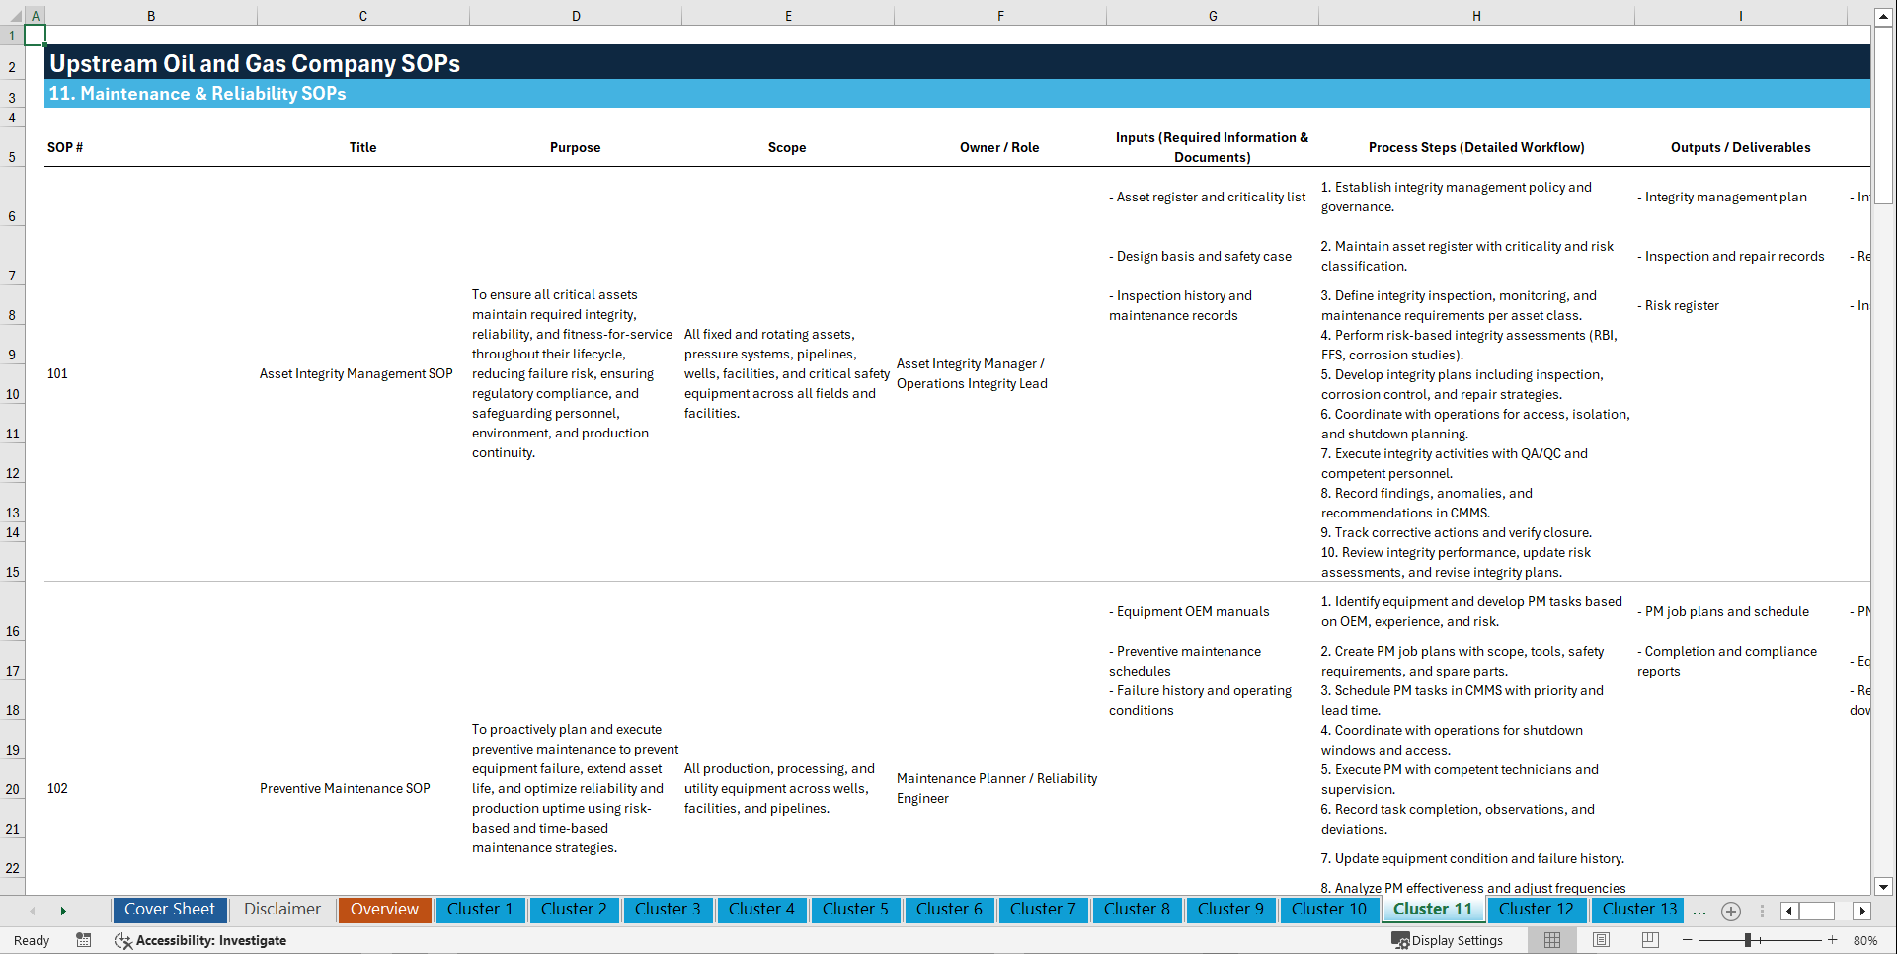Reveal hidden sheet tabs via the ellipsis
This screenshot has width=1897, height=954.
point(1699,911)
